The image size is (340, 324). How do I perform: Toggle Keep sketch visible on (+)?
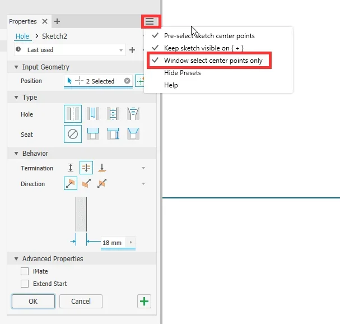(204, 48)
